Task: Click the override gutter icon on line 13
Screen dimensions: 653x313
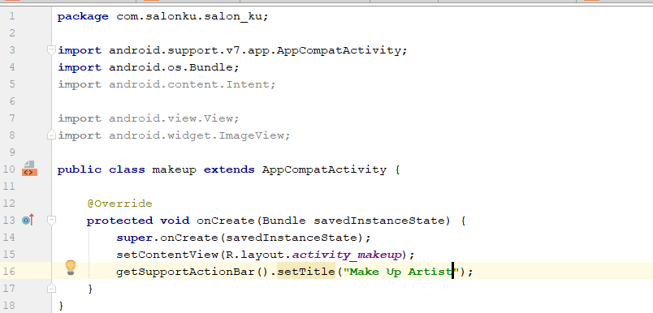Action: tap(28, 220)
